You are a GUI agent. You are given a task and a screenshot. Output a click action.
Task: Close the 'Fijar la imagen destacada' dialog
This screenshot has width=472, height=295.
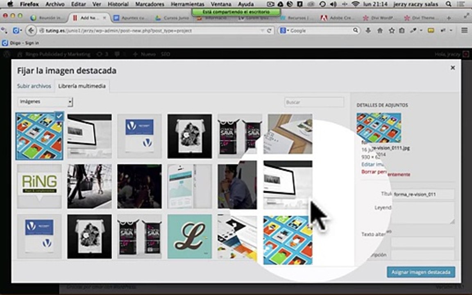pos(452,68)
